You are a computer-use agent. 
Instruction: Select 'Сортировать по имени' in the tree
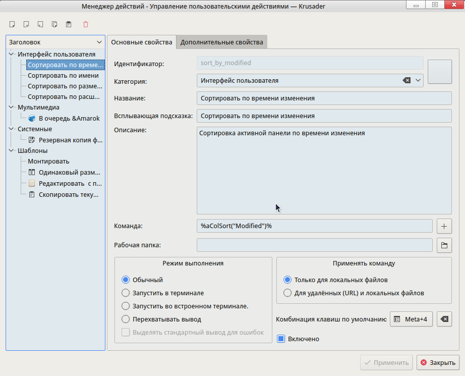(63, 75)
